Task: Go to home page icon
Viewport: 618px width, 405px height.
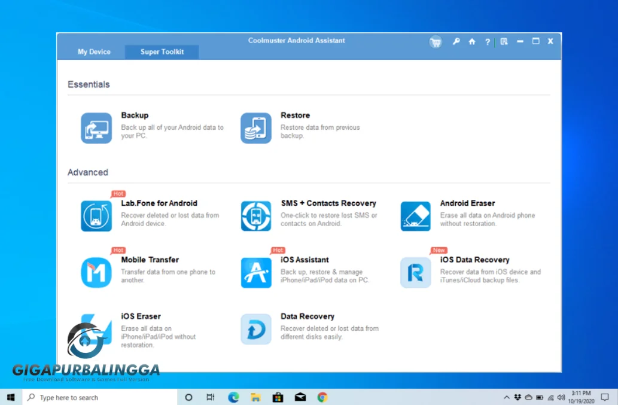Action: point(472,41)
